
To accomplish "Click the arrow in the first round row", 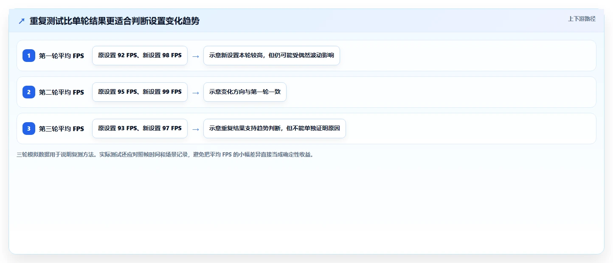I will click(x=195, y=56).
